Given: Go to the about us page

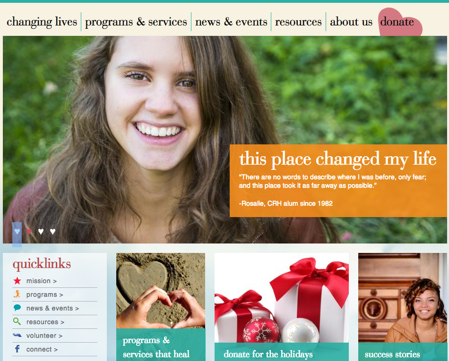Looking at the screenshot, I should point(351,22).
